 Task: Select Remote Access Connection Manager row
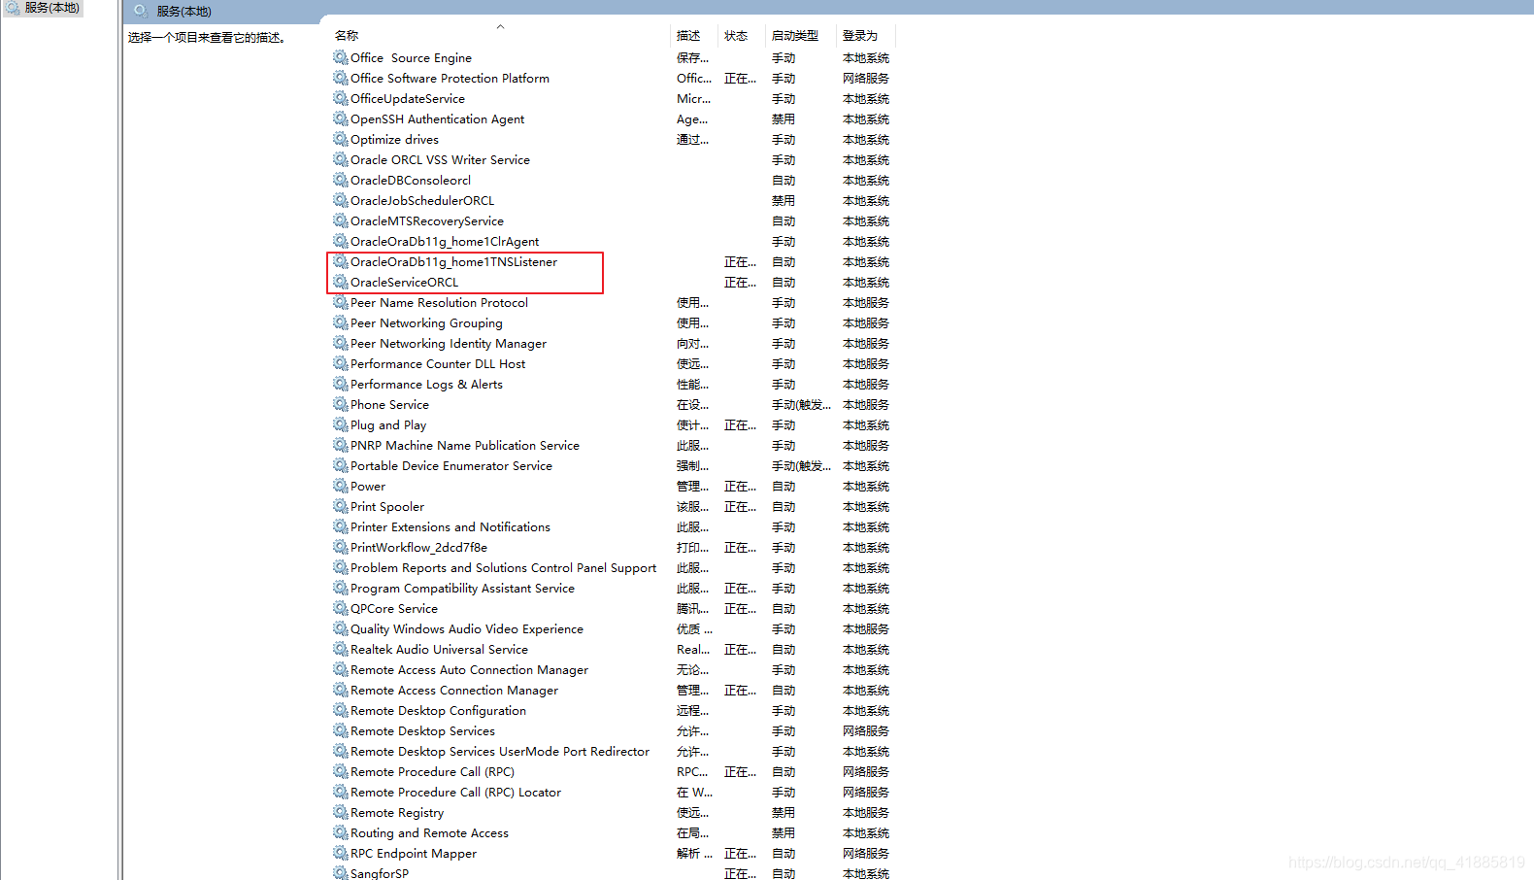[612, 690]
